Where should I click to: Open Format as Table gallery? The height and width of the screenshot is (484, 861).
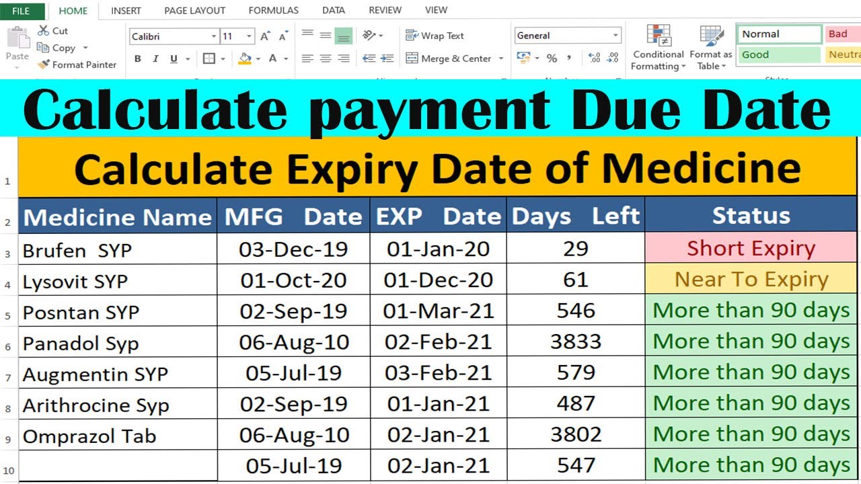point(710,48)
